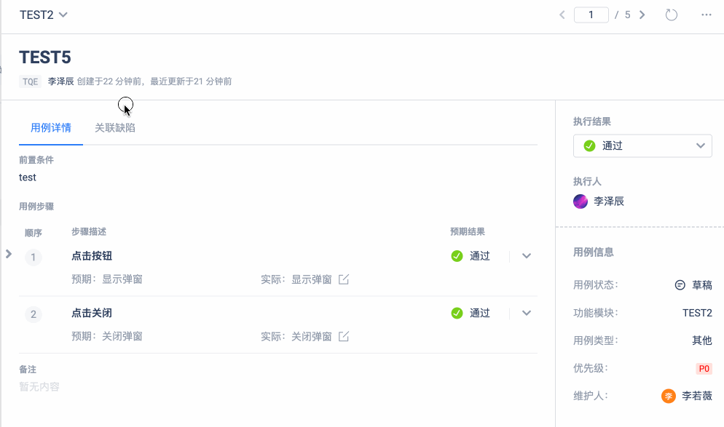Edit actual result for step 2
This screenshot has height=427, width=724.
point(344,337)
